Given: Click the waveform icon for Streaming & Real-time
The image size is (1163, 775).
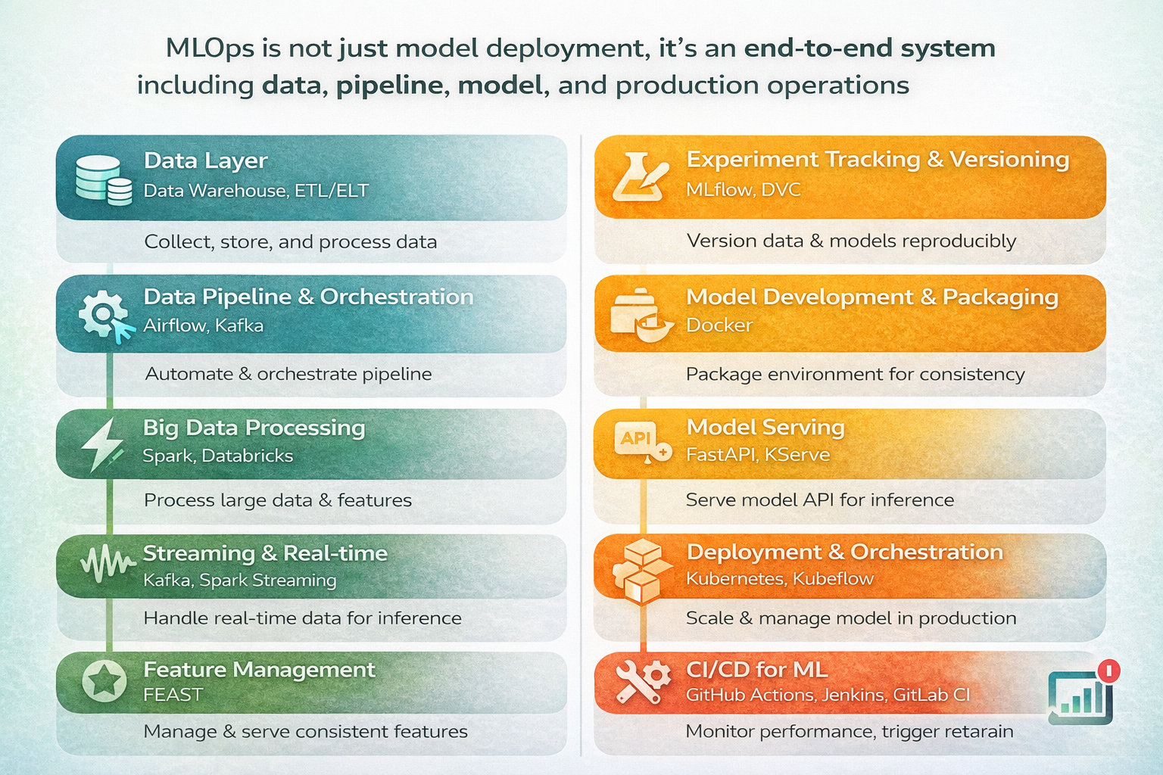Looking at the screenshot, I should [106, 563].
